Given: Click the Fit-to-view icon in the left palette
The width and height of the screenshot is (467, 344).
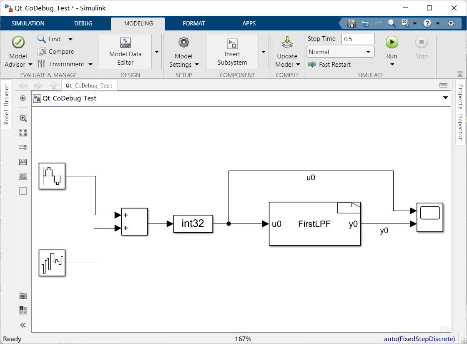Looking at the screenshot, I should (x=23, y=132).
